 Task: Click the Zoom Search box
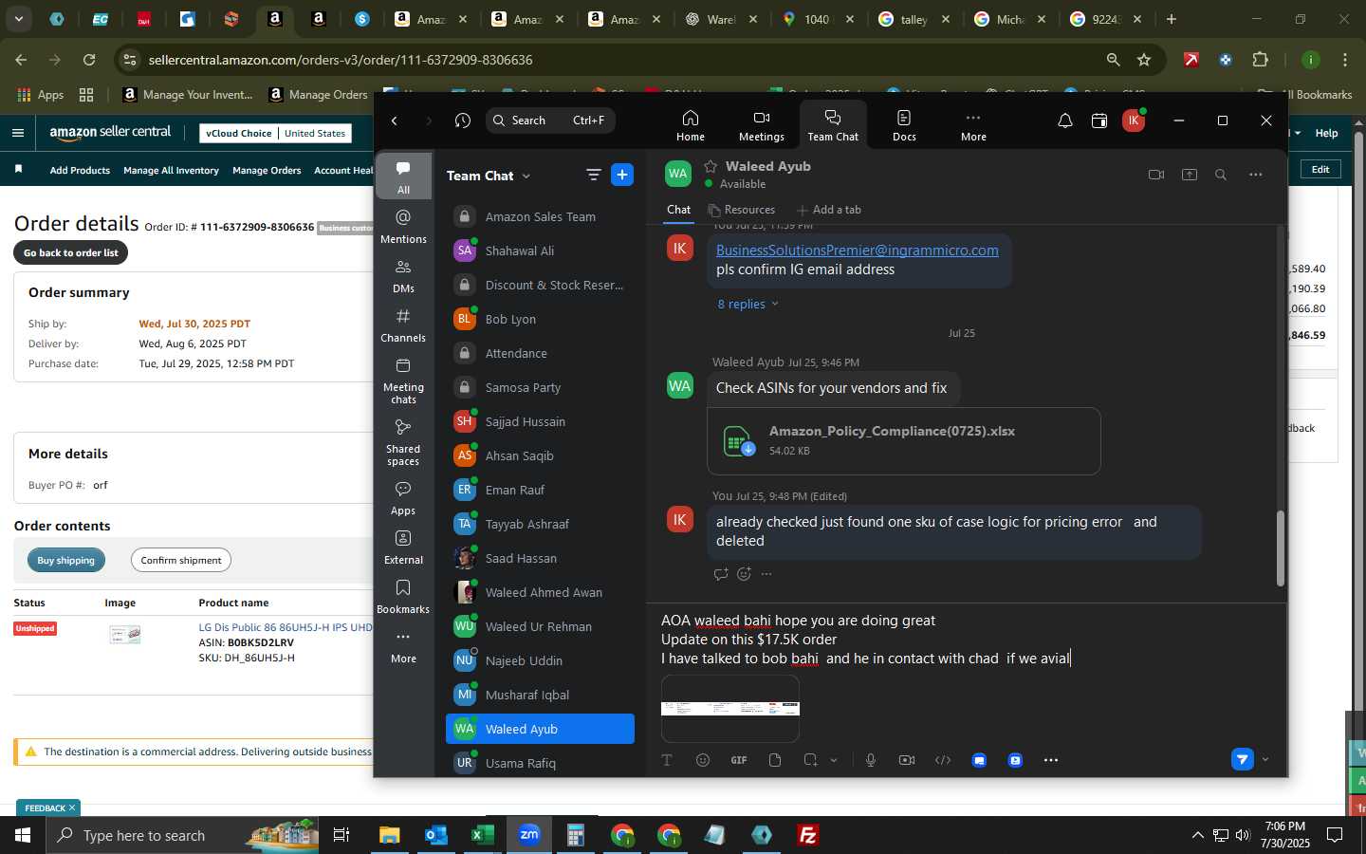click(x=550, y=121)
